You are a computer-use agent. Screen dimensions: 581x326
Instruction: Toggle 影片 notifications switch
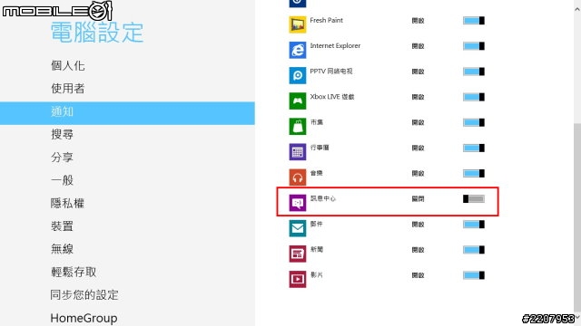tap(474, 275)
